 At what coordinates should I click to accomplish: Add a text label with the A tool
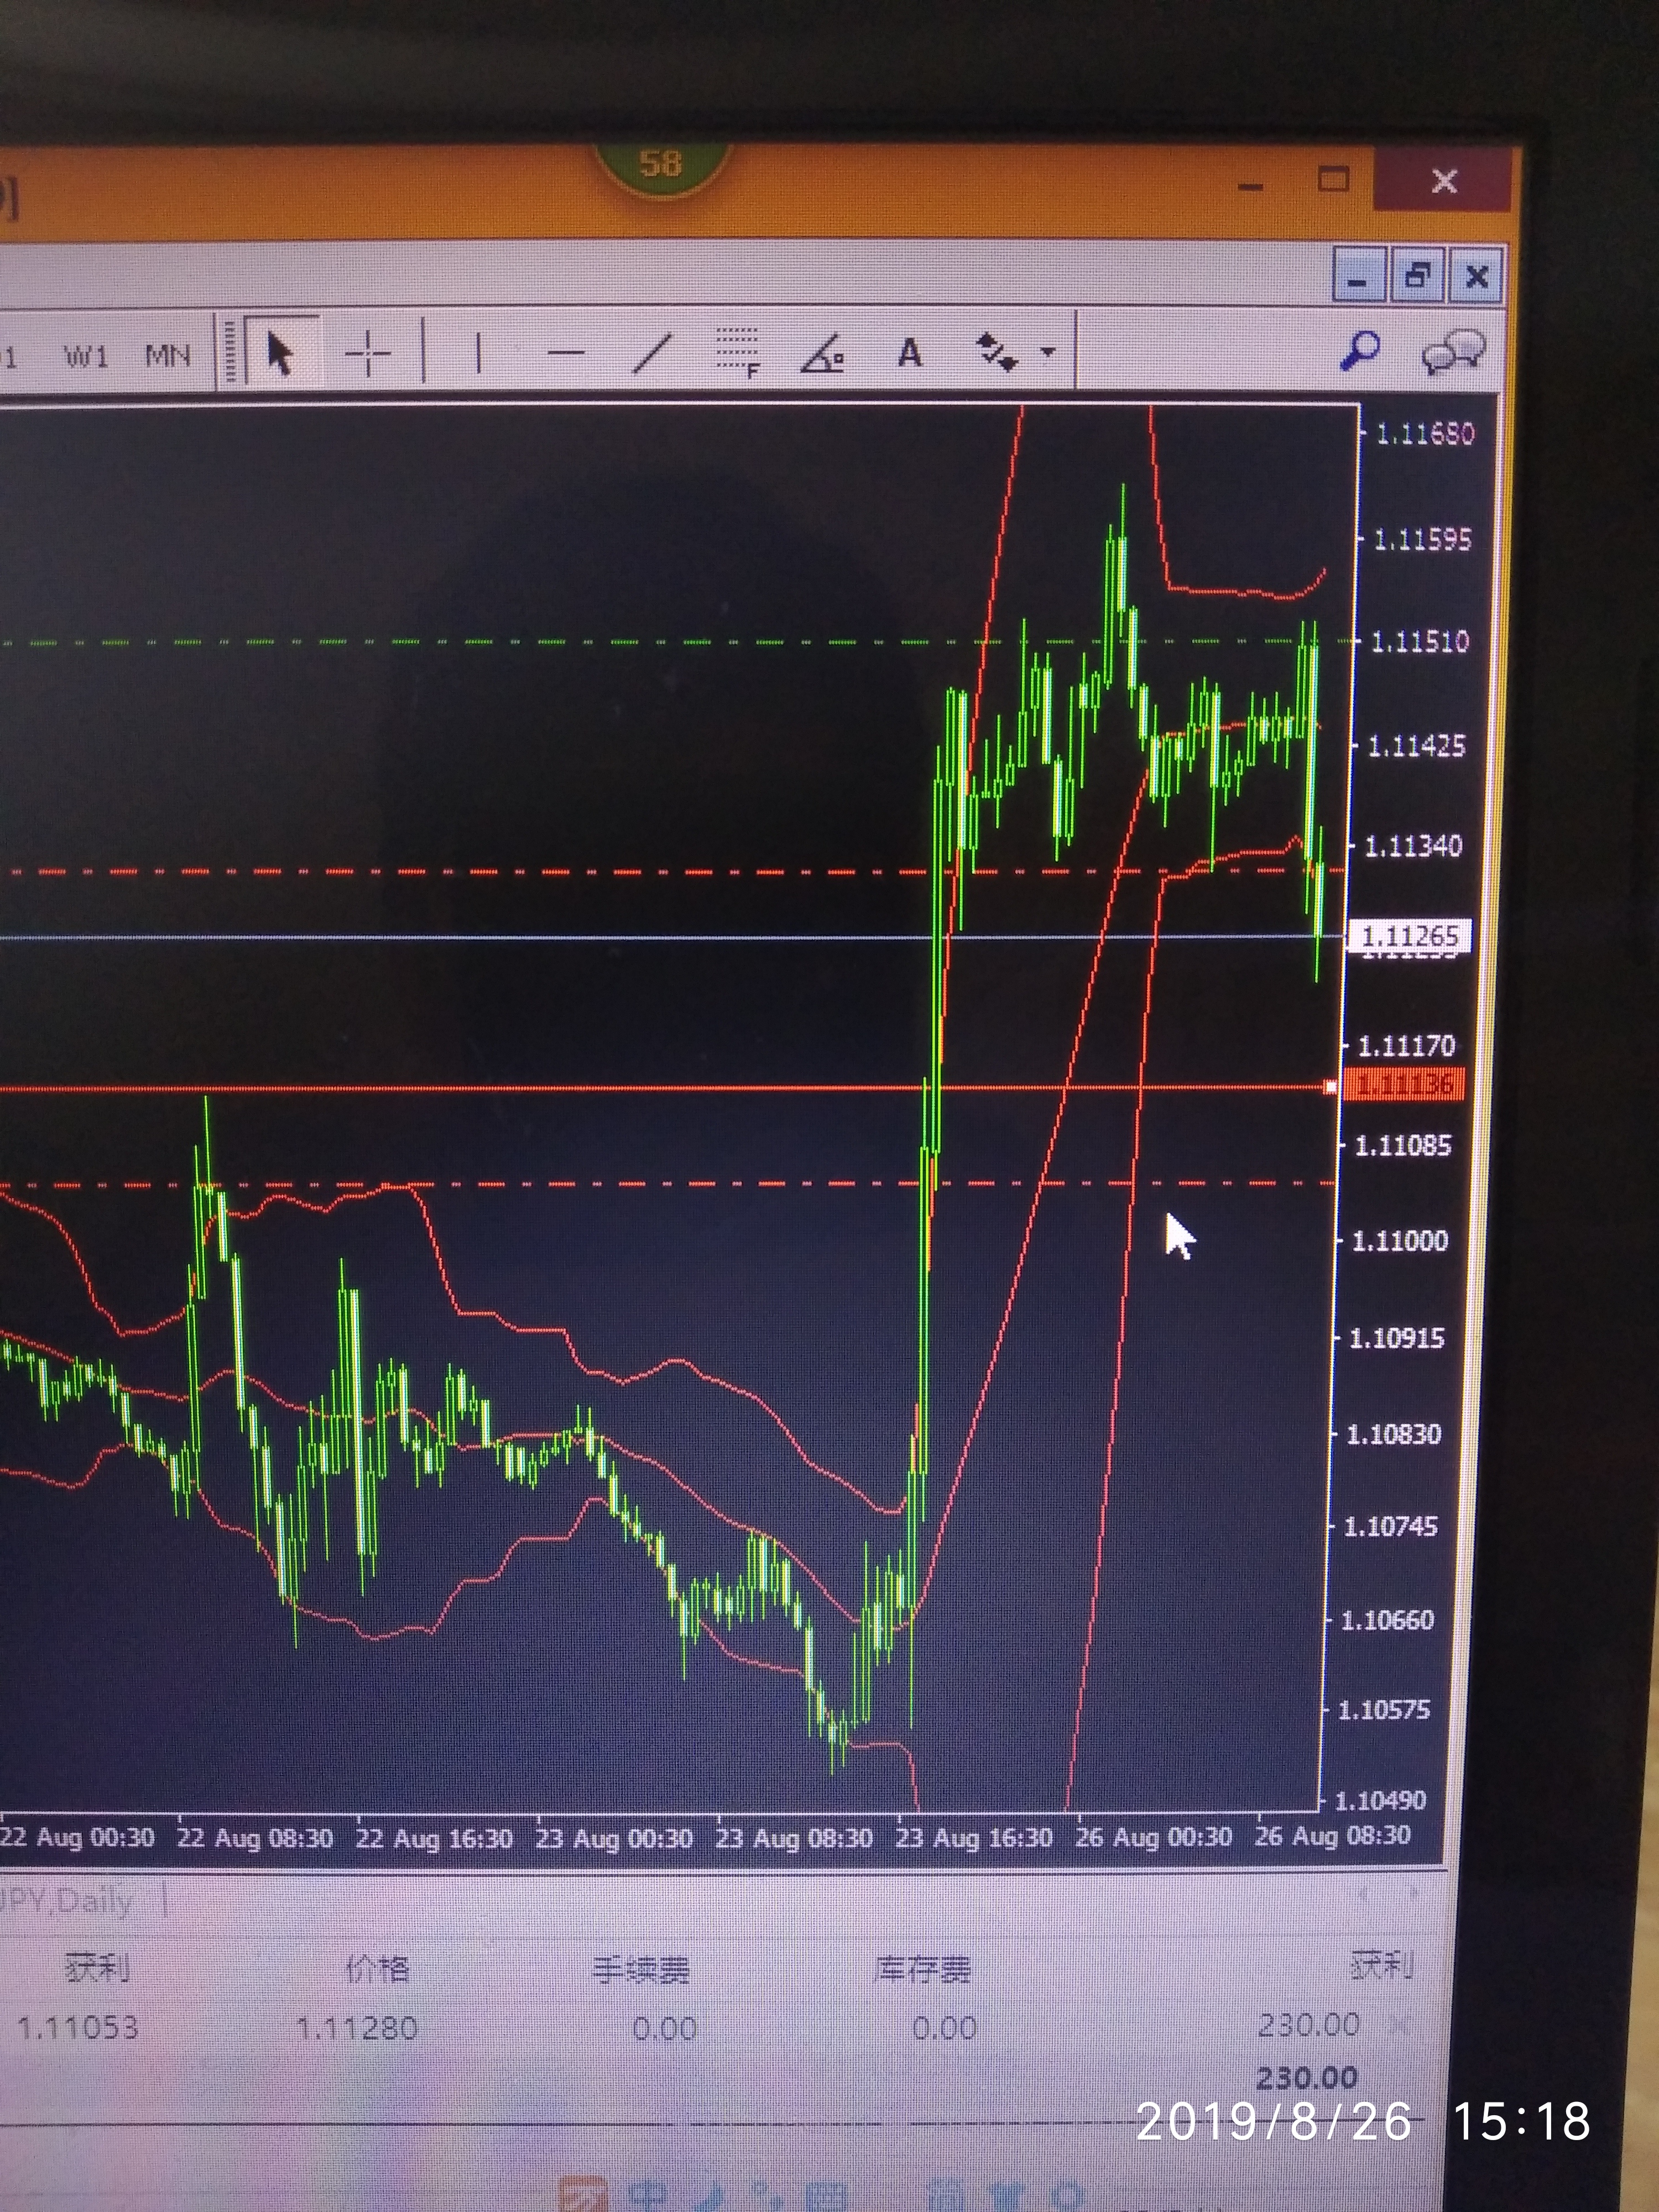click(x=909, y=353)
